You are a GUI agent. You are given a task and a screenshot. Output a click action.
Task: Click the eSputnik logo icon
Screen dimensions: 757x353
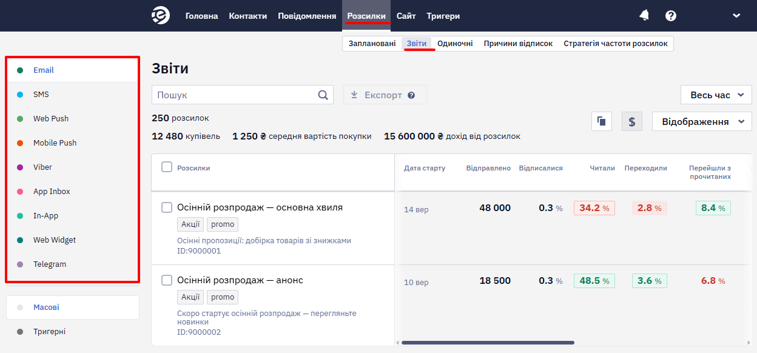coord(161,16)
